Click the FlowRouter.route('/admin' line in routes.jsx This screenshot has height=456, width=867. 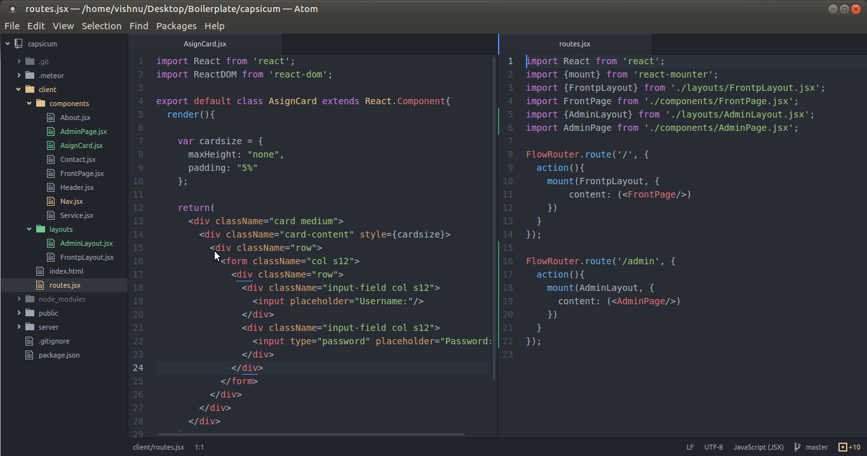pos(600,261)
